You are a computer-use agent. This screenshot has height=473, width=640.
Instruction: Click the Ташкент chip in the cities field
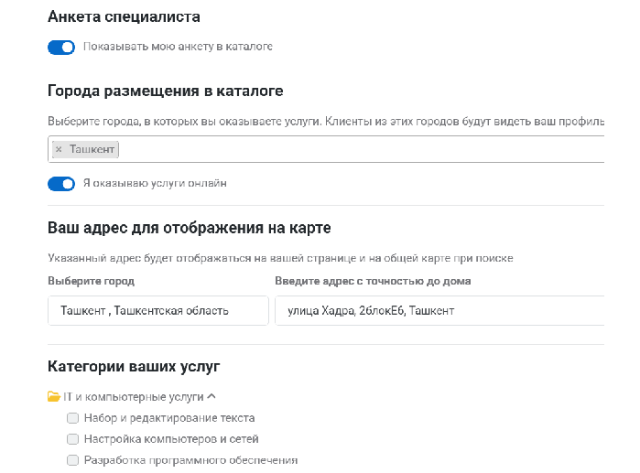[x=92, y=149]
